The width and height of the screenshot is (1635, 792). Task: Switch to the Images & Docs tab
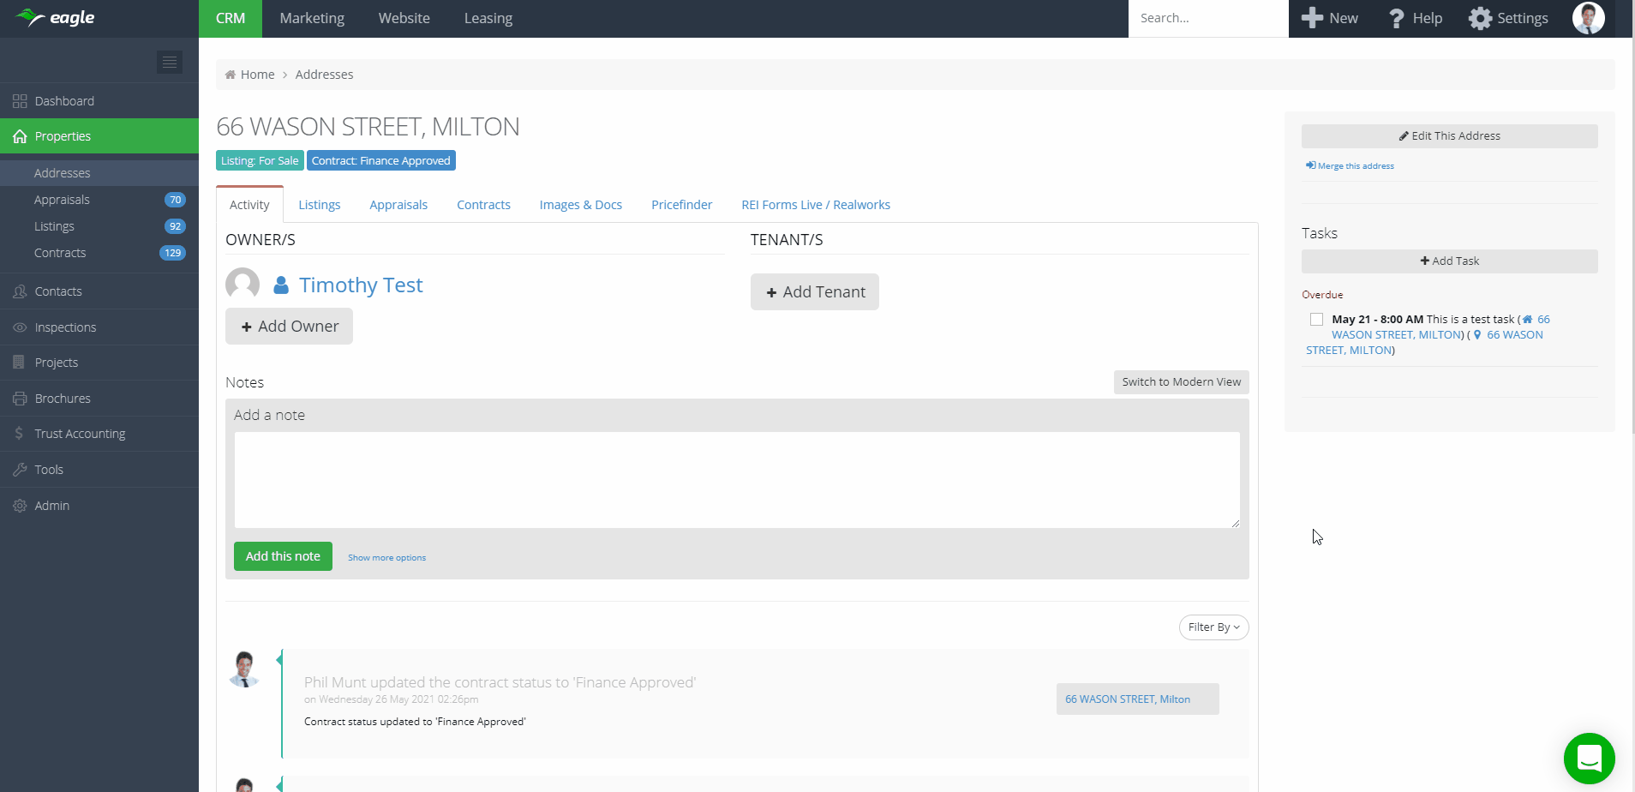pyautogui.click(x=580, y=205)
